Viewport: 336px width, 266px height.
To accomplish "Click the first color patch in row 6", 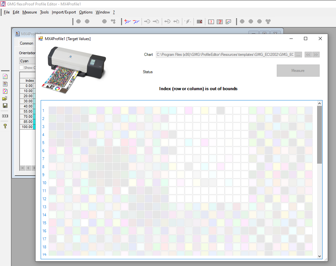I will pos(53,150).
